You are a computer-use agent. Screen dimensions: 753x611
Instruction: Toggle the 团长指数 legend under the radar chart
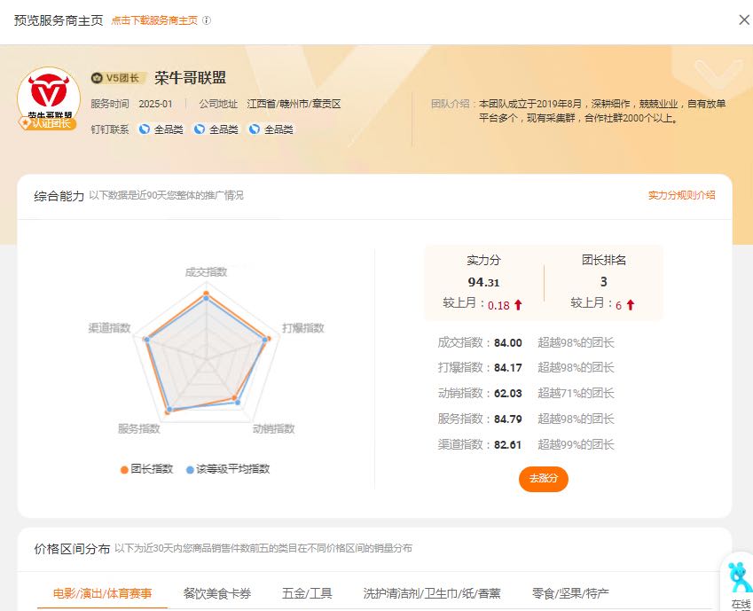pyautogui.click(x=149, y=467)
